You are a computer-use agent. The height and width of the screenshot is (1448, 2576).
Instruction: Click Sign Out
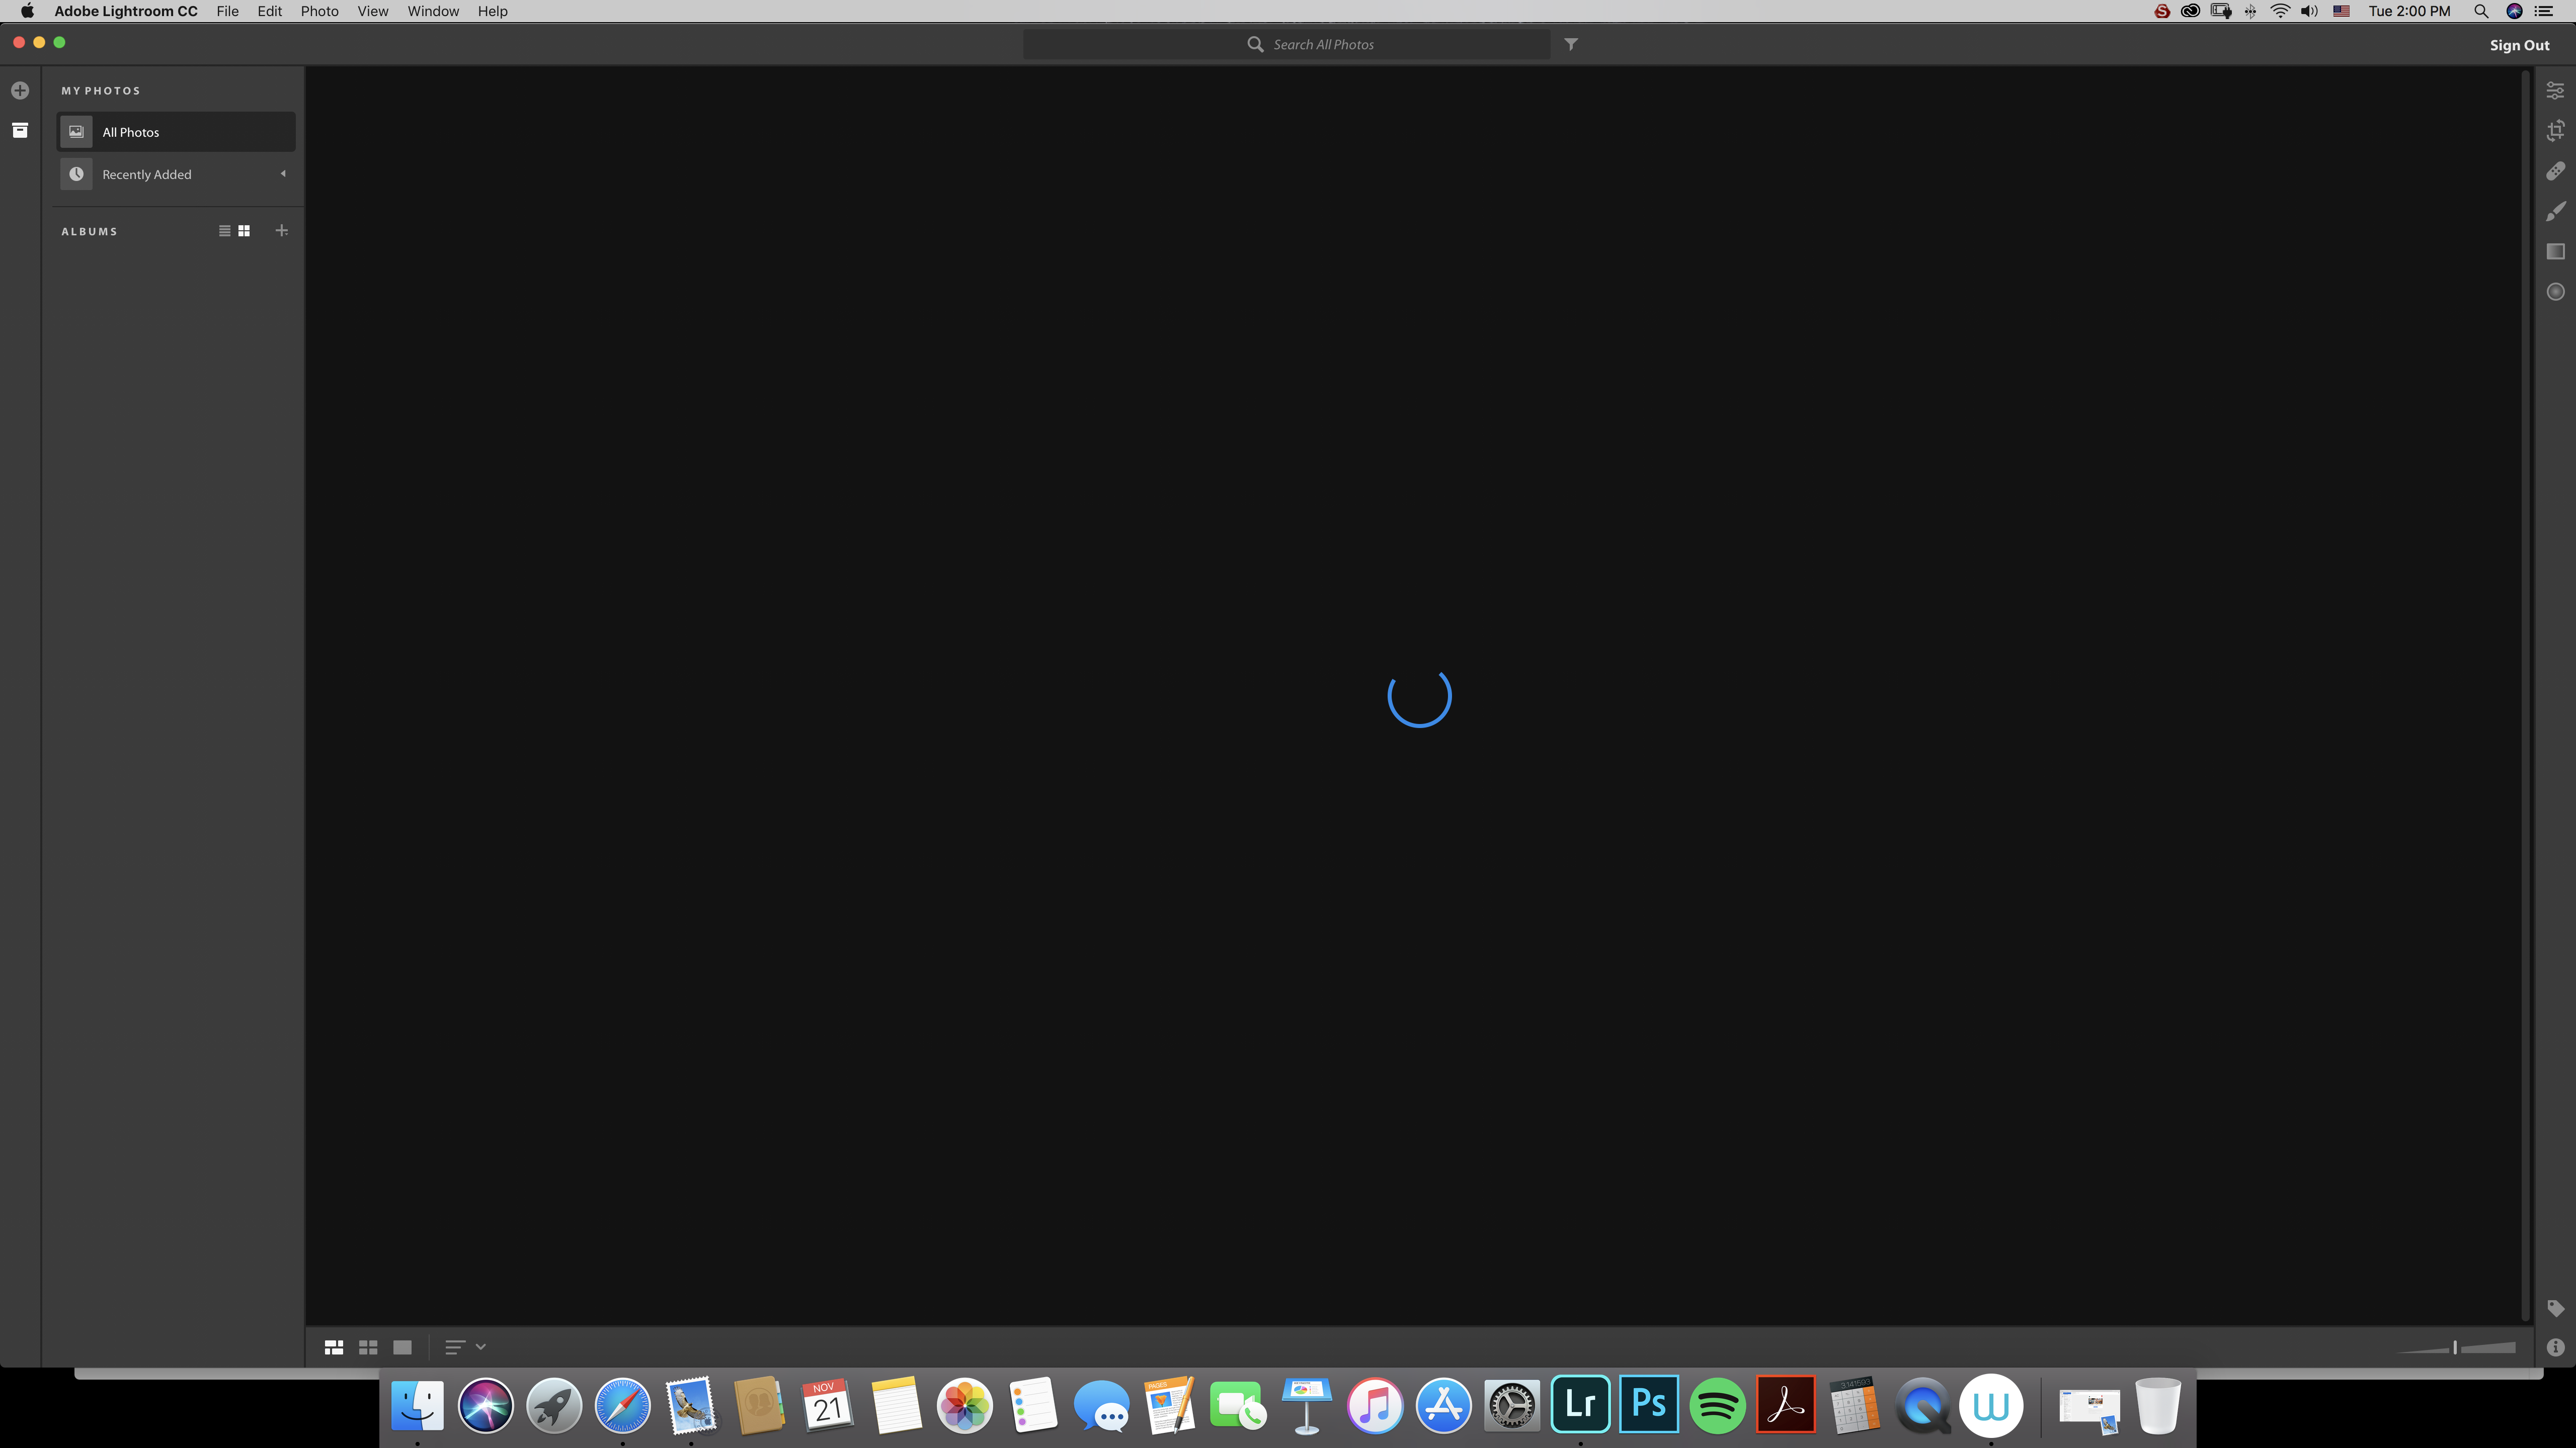coord(2519,45)
